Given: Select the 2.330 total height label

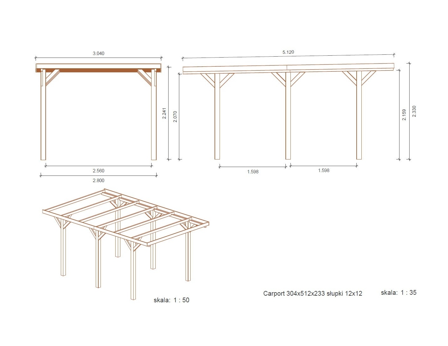Looking at the screenshot, I should pyautogui.click(x=414, y=111).
